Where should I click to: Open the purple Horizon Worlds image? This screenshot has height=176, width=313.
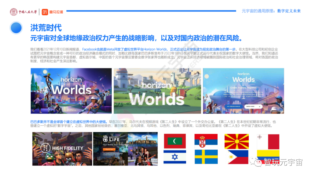pyautogui.click(x=71, y=91)
